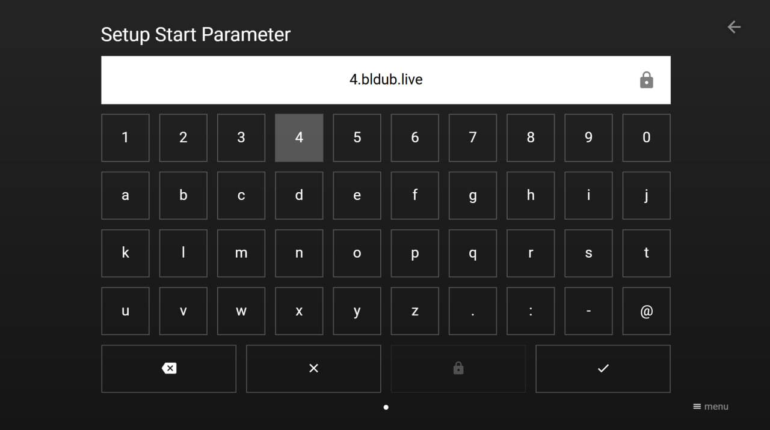Click the 4.bldub.live text input field

pos(386,80)
